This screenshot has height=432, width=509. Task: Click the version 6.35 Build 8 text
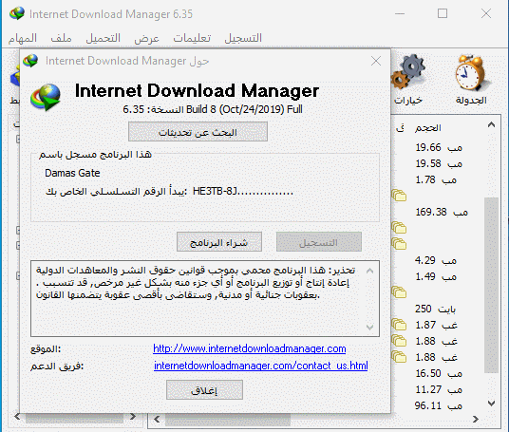(x=213, y=109)
